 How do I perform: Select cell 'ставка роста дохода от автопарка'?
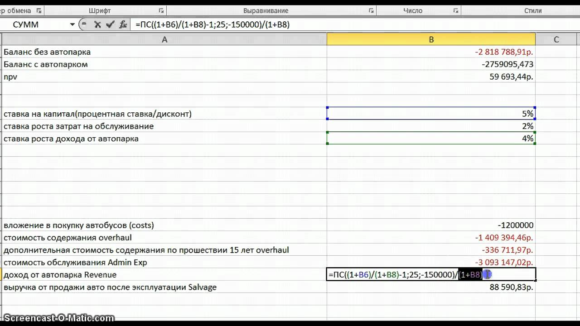tap(164, 139)
